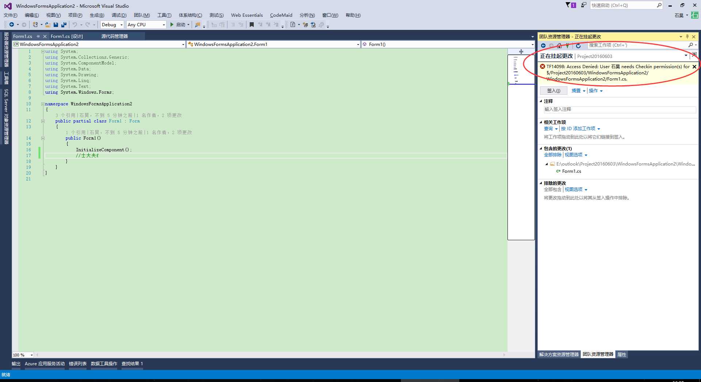Image resolution: width=701 pixels, height=382 pixels.
Task: Click the 输入签入注释 comment field
Action: 619,109
